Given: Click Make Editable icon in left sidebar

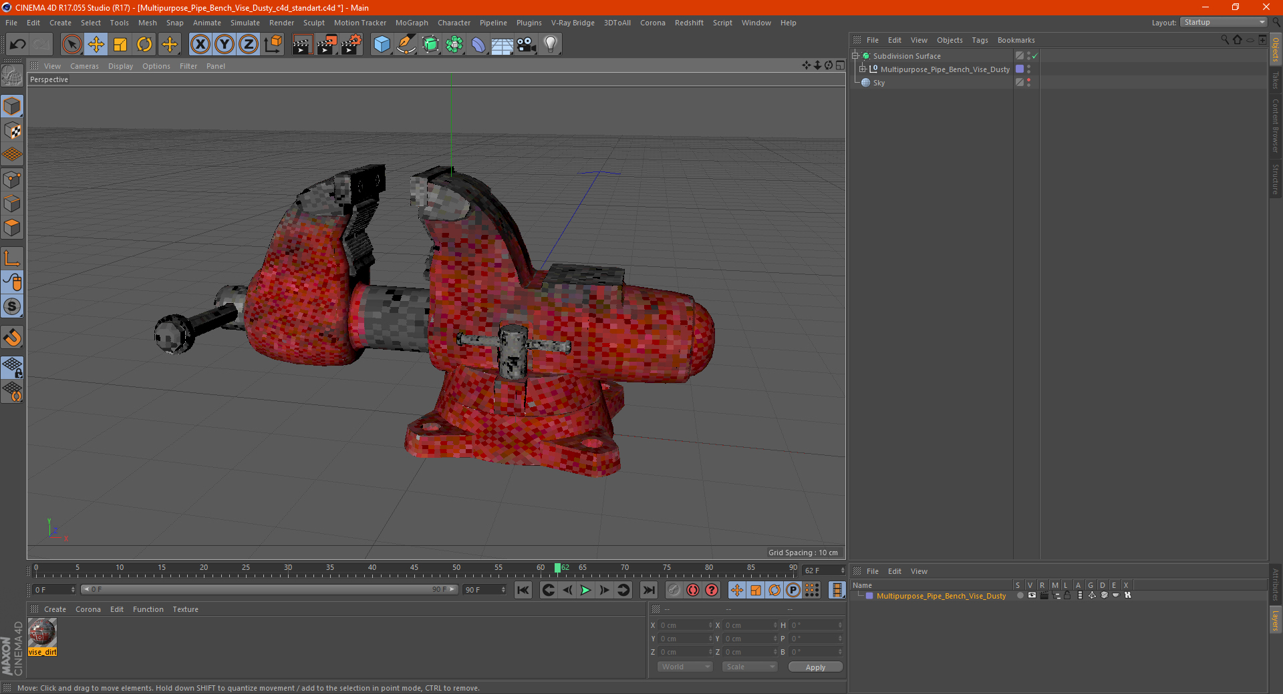Looking at the screenshot, I should [12, 76].
